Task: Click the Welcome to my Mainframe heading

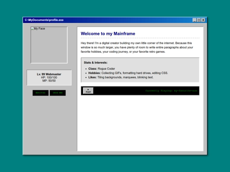Action: pyautogui.click(x=108, y=34)
